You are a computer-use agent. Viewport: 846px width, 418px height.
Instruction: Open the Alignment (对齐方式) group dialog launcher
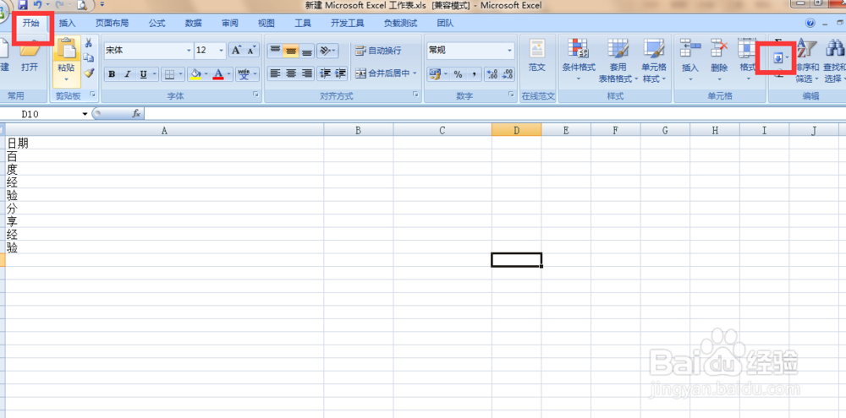[x=415, y=95]
